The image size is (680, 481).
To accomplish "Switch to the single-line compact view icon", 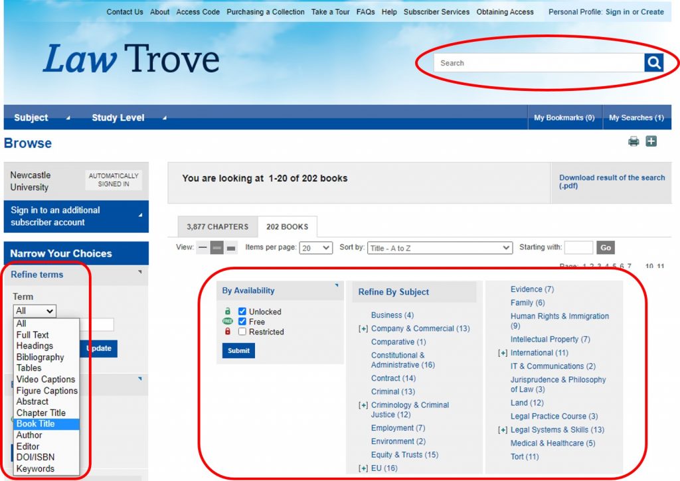I will pyautogui.click(x=203, y=247).
